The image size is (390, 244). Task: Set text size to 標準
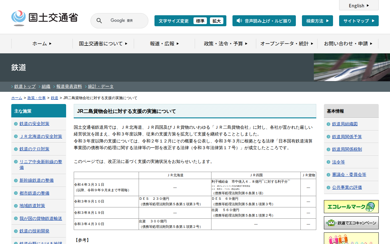click(200, 21)
